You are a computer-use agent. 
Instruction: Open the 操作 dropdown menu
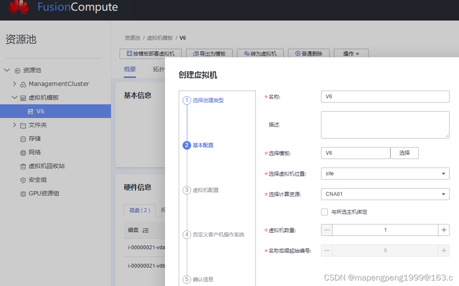(351, 53)
